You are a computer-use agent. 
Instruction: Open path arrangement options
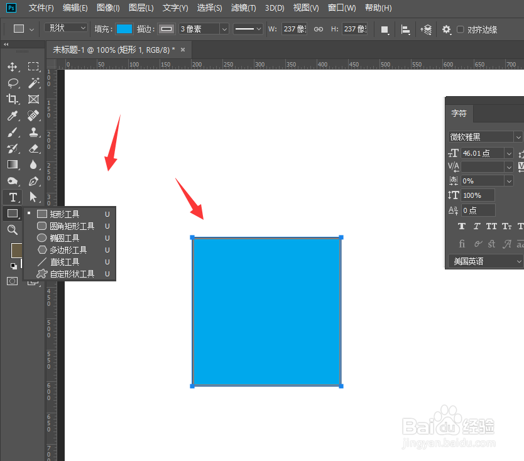tap(426, 30)
